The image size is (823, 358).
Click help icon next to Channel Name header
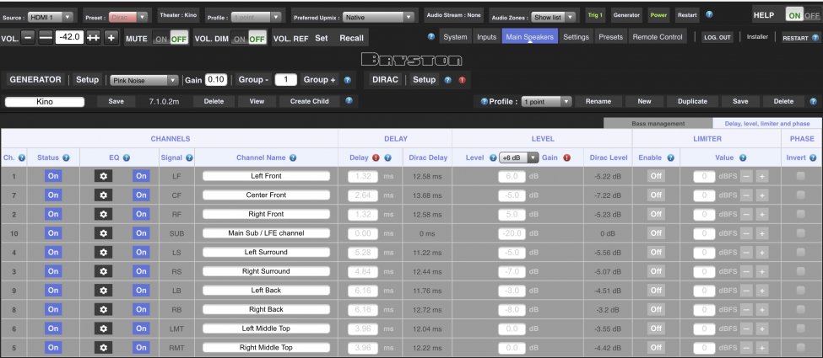pyautogui.click(x=293, y=158)
